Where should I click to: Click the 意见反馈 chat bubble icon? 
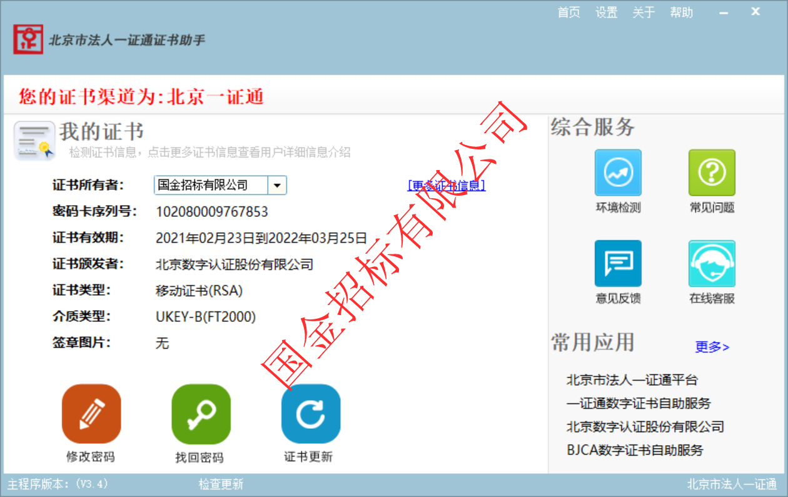pos(618,264)
